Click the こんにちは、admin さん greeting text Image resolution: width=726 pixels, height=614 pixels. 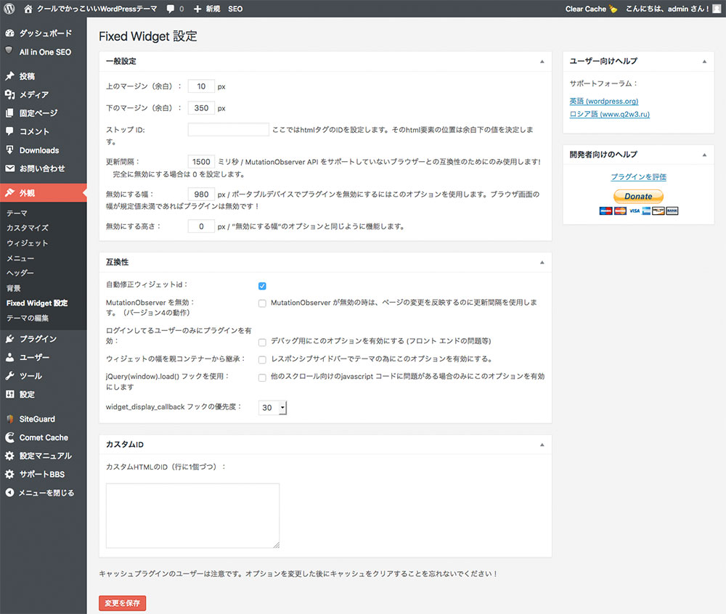[x=666, y=9]
